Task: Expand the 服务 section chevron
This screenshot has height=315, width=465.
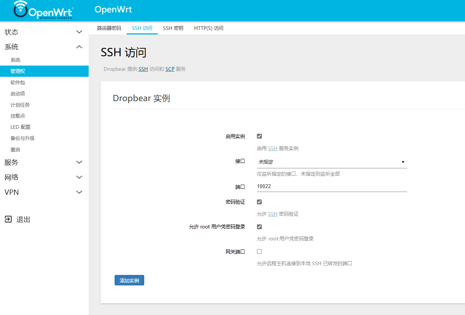Action: tap(79, 162)
